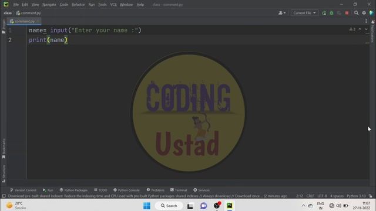
Task: Click the 4 spaces indent setting
Action: point(337,196)
